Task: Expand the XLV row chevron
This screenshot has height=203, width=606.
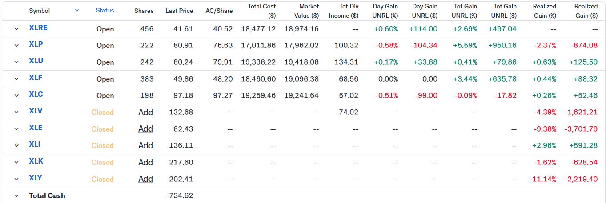Action: (x=16, y=112)
